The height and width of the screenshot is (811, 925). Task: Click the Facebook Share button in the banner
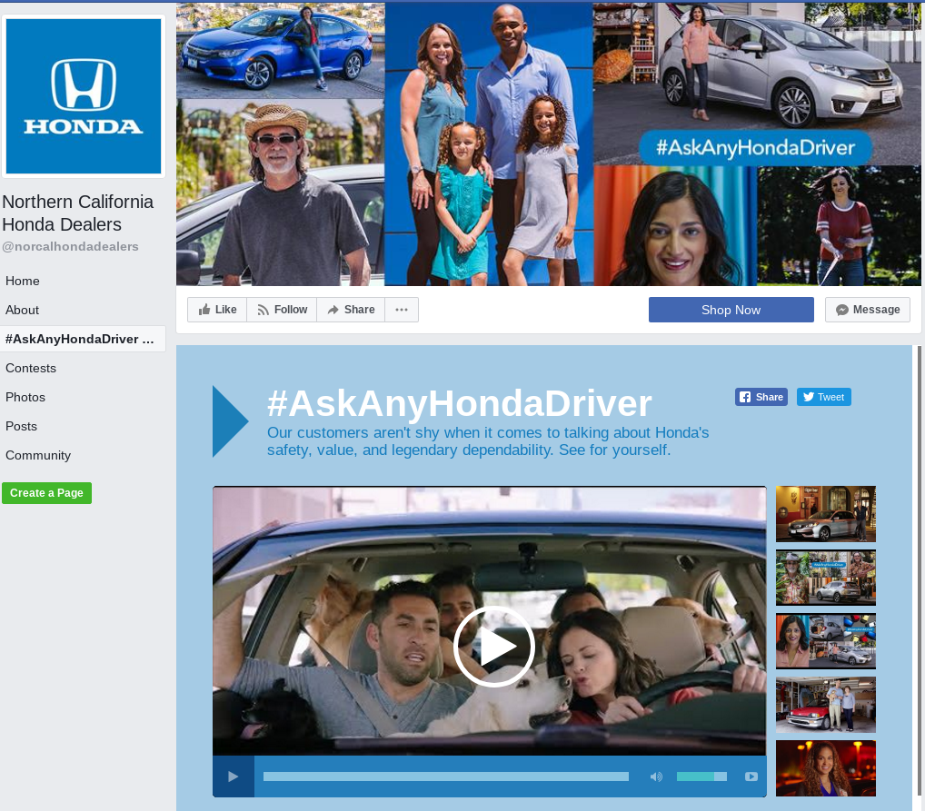point(761,397)
